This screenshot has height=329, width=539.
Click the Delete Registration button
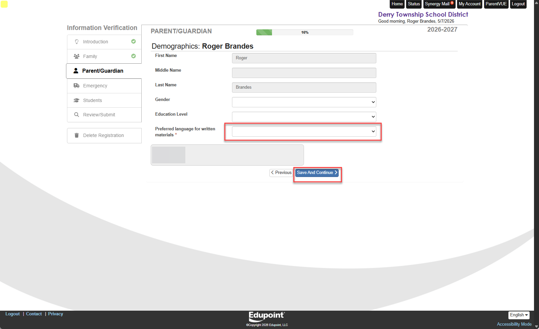[x=104, y=135]
